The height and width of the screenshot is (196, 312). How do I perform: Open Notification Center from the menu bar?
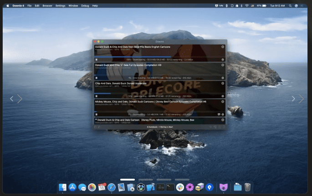(x=302, y=6)
